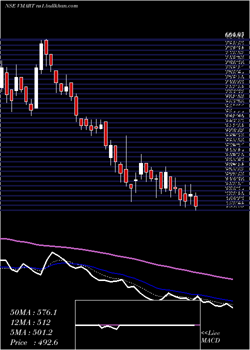Click the '<<Live MACD' label
Screen dimensions: 250x350
(210, 337)
